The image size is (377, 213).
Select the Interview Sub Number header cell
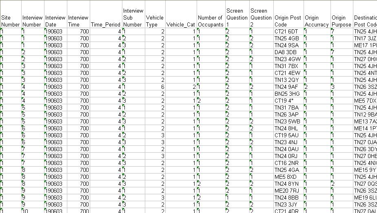tap(133, 14)
